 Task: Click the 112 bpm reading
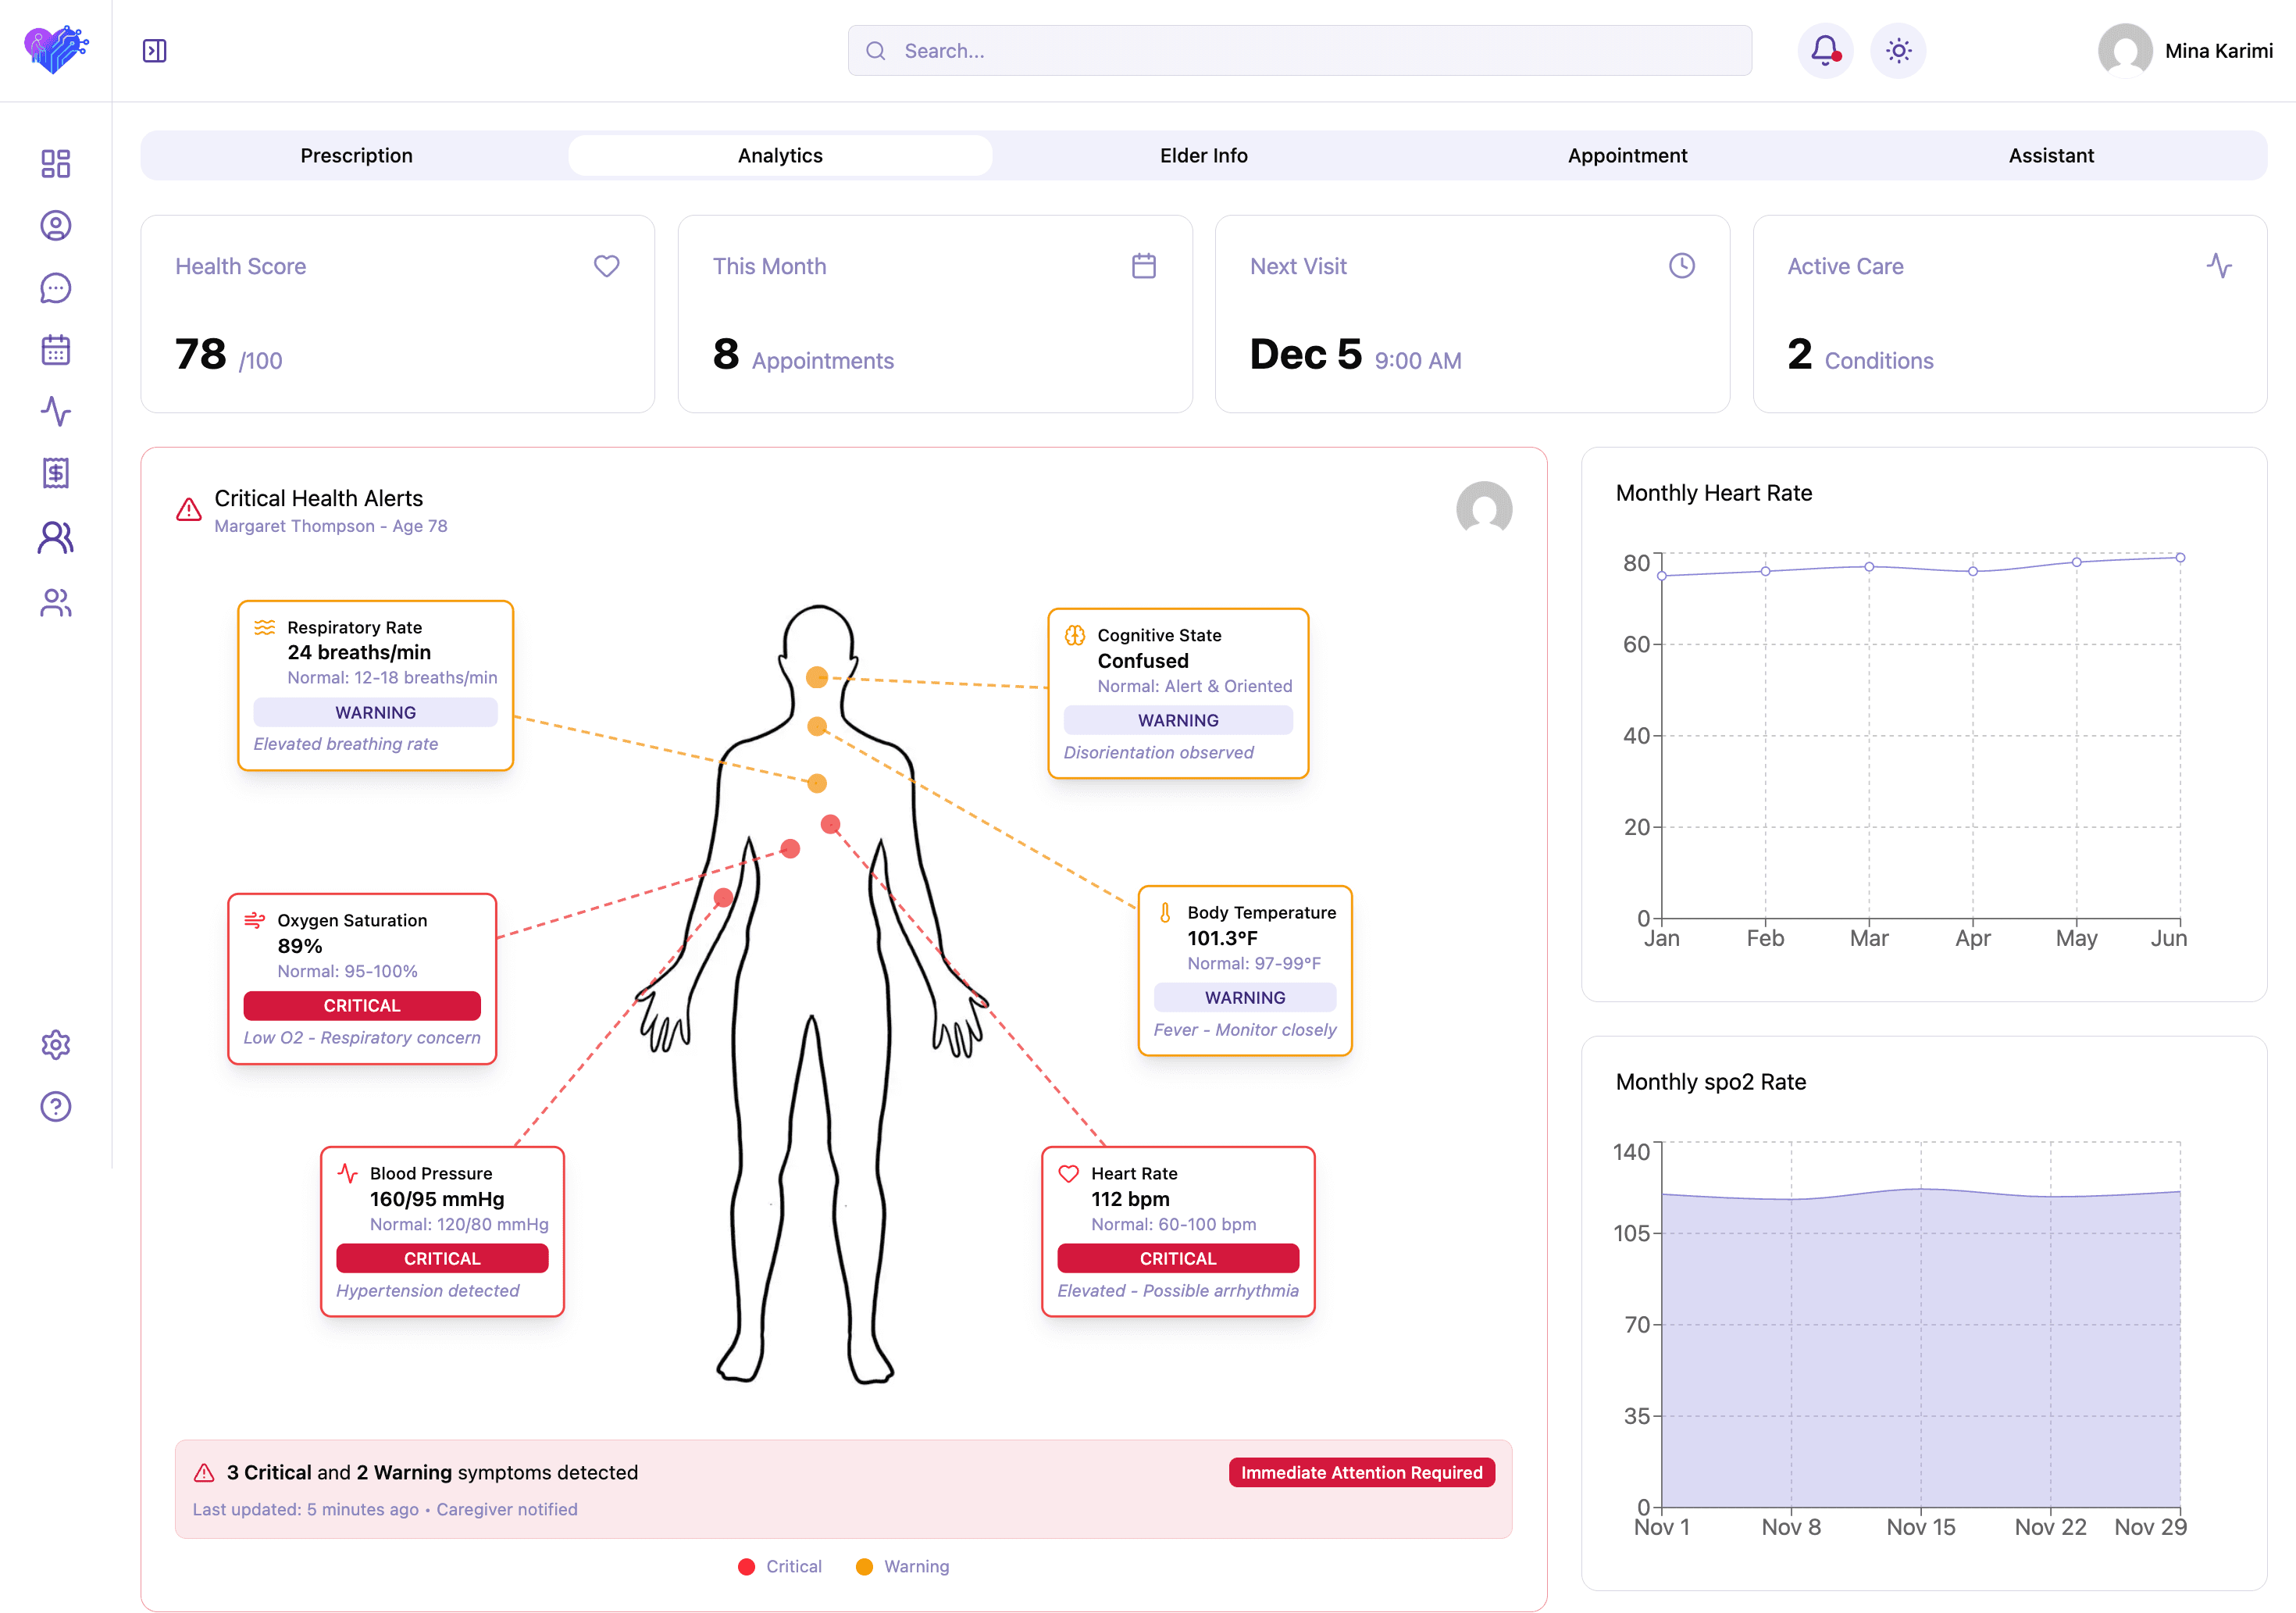(1130, 1200)
